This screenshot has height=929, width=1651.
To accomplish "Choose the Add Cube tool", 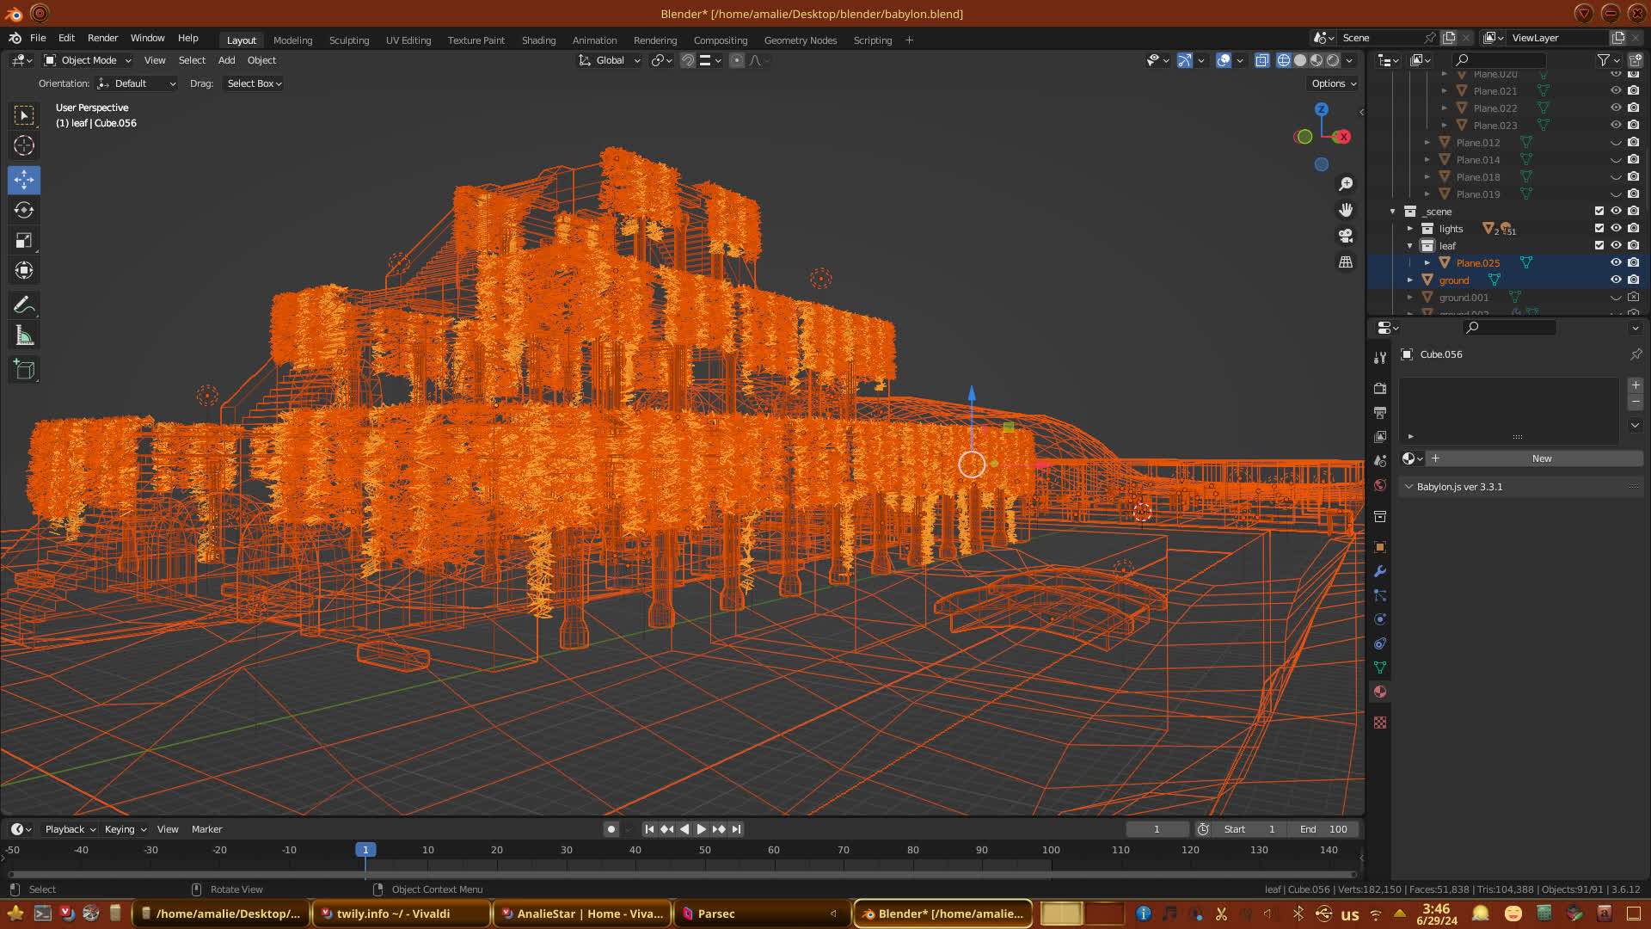I will pyautogui.click(x=24, y=370).
